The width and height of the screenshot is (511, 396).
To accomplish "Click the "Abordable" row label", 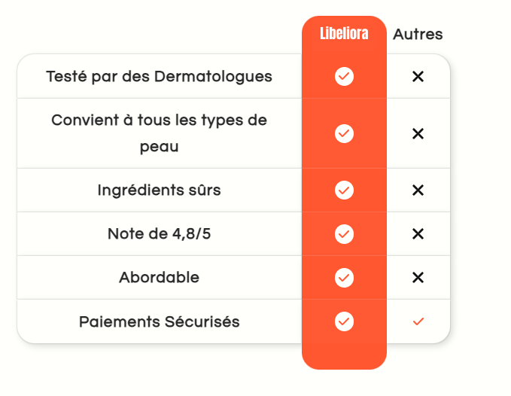I will click(x=159, y=277).
